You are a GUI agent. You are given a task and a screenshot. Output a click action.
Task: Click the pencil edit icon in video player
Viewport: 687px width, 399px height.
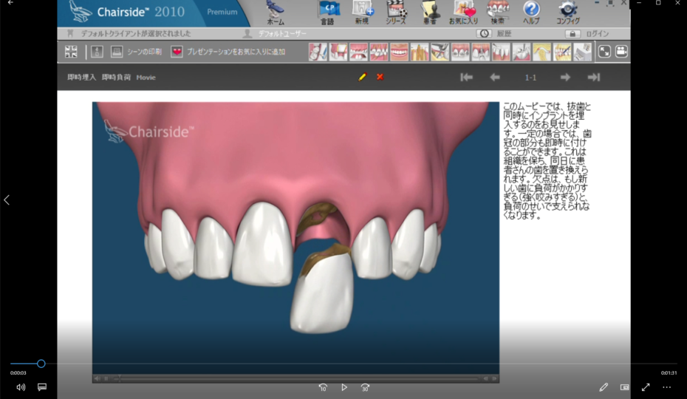[x=604, y=386]
